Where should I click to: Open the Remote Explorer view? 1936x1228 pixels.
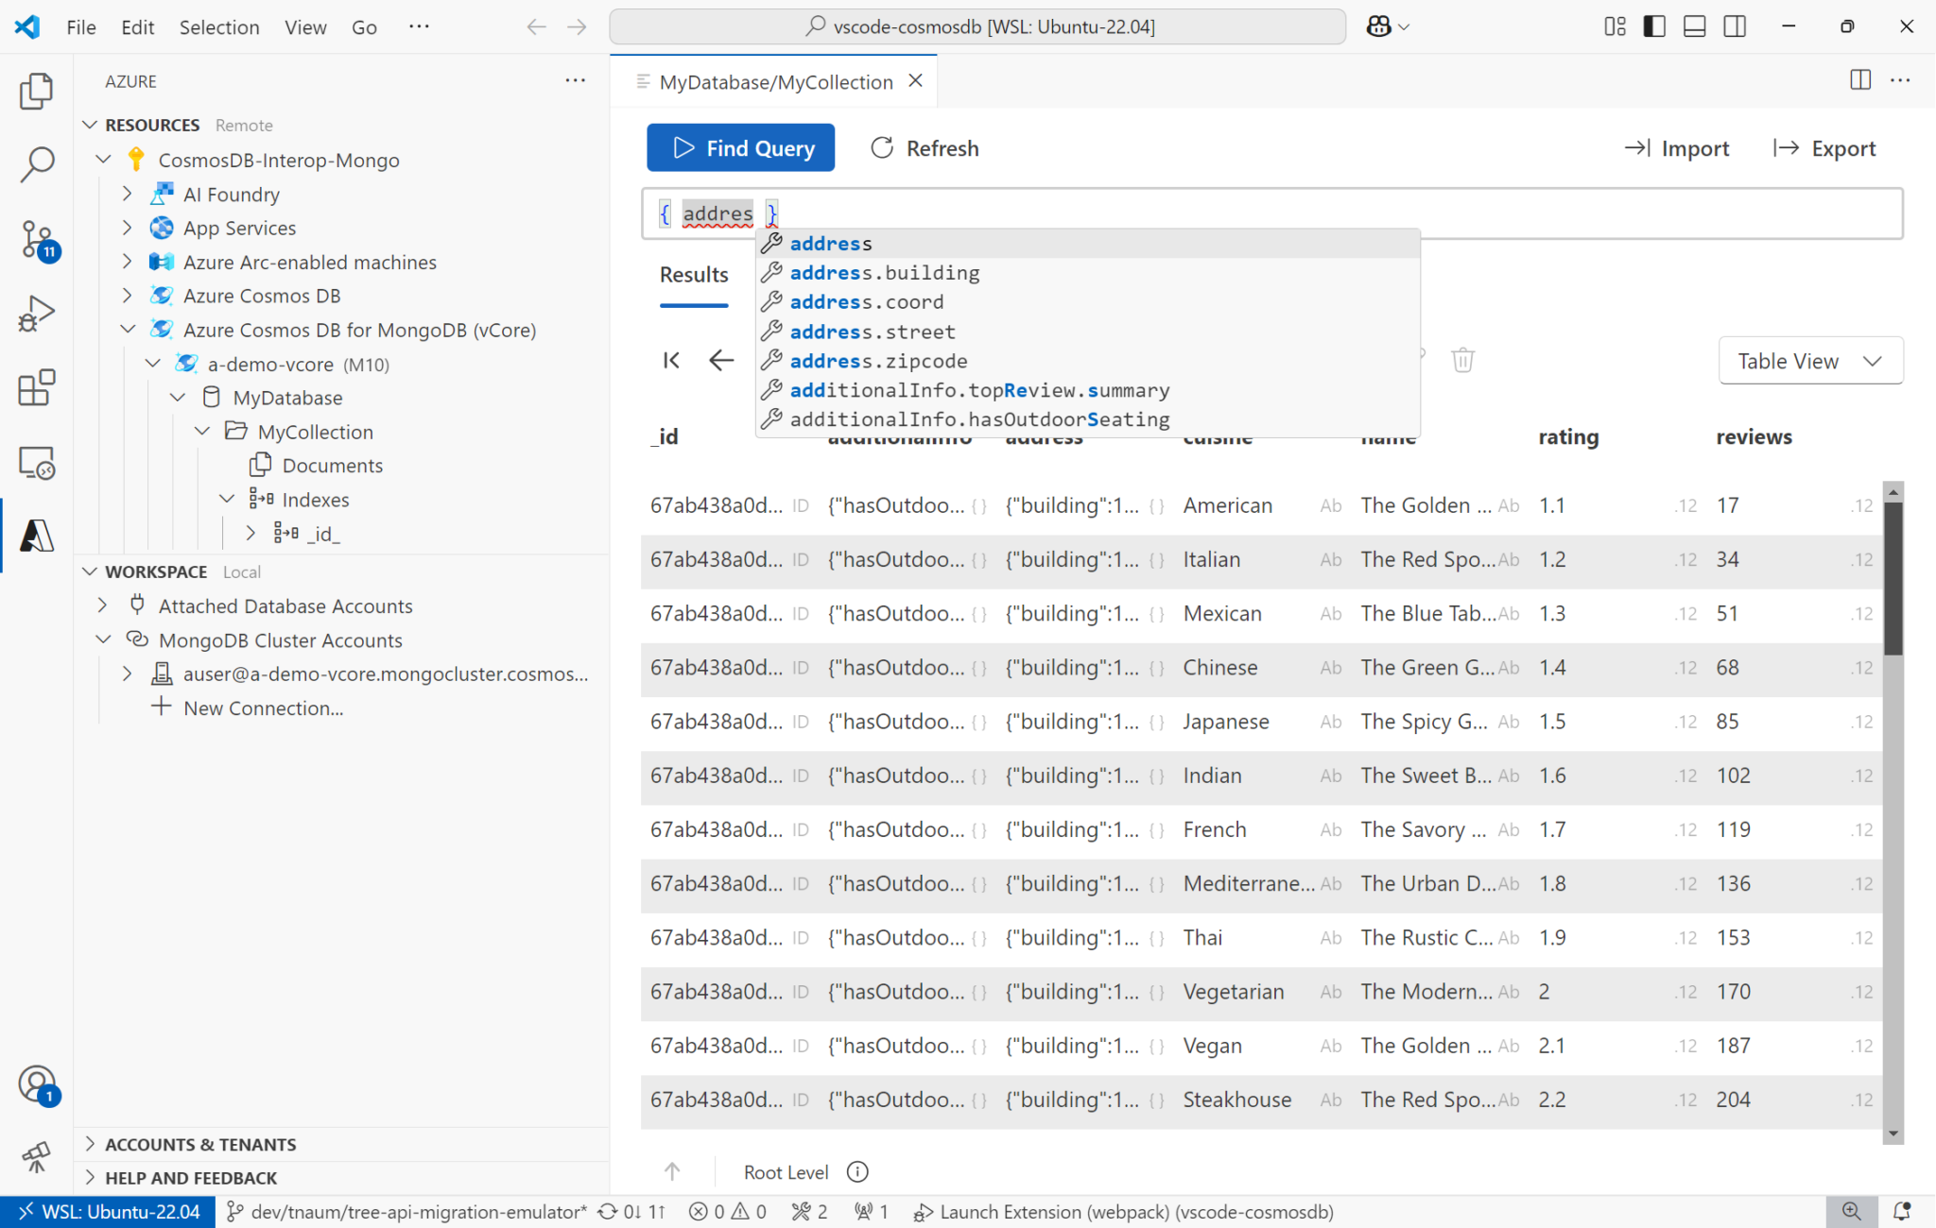pyautogui.click(x=36, y=462)
